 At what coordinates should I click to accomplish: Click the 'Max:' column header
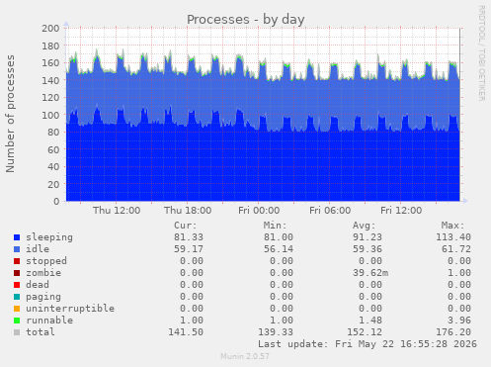coord(452,226)
